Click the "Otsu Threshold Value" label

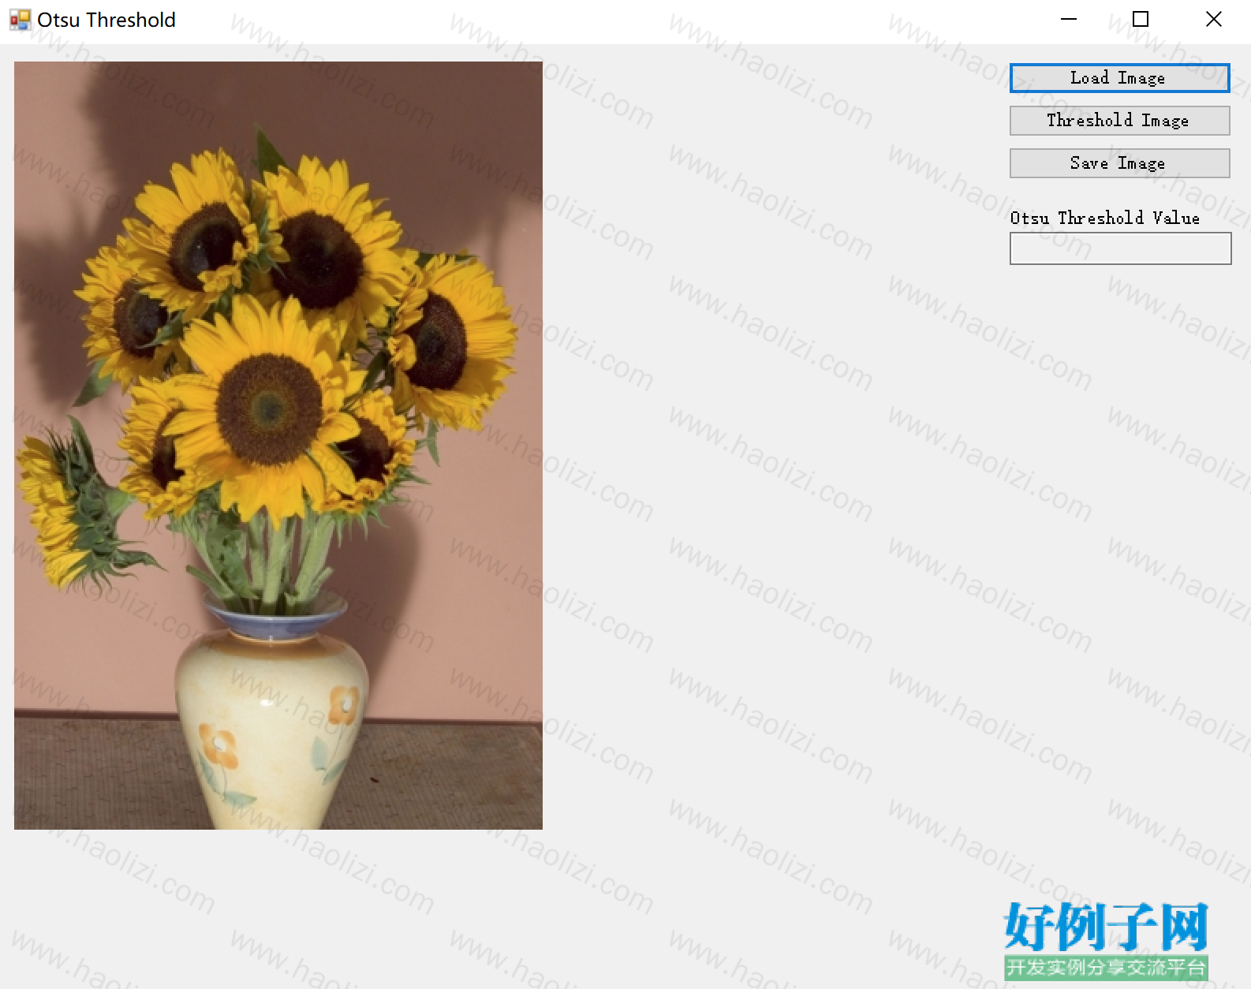pos(1104,218)
